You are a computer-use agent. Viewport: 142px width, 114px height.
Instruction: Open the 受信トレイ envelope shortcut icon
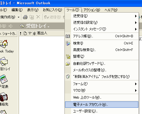point(4,61)
